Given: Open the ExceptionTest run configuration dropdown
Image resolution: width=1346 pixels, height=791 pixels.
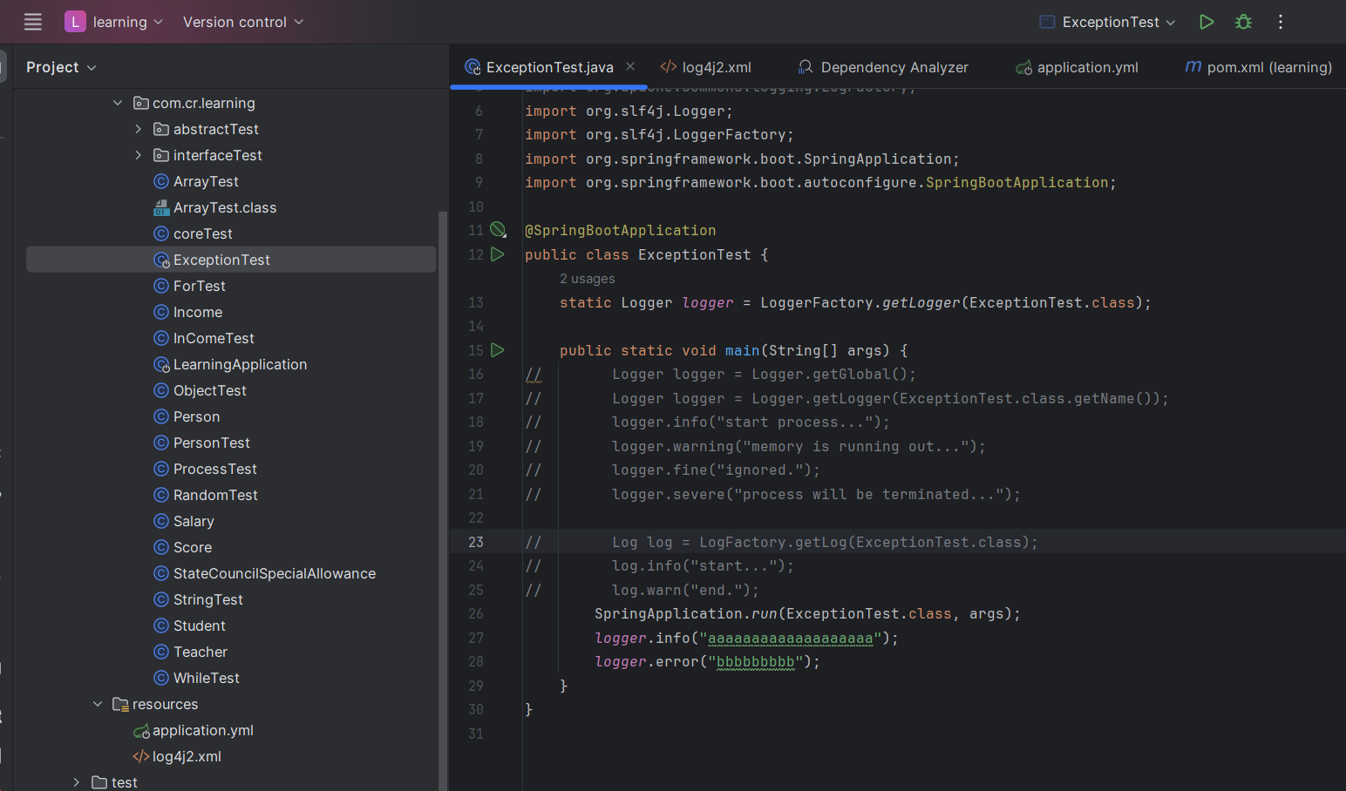Looking at the screenshot, I should (x=1106, y=22).
